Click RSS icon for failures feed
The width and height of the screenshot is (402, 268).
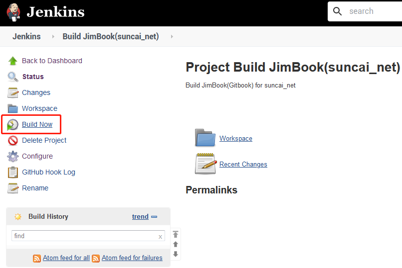click(96, 259)
